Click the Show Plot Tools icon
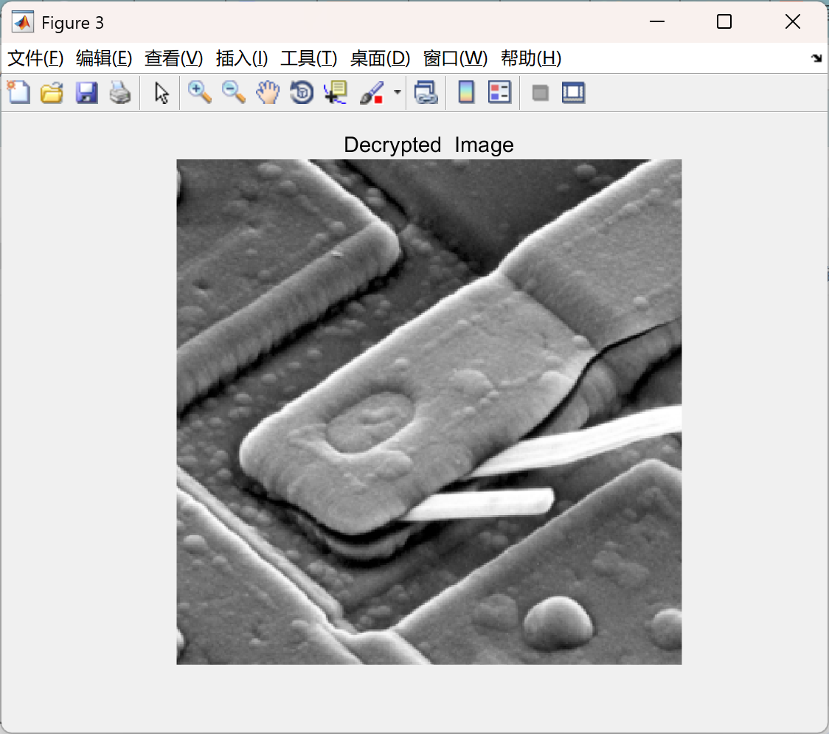Viewport: 829px width, 734px height. coord(573,92)
